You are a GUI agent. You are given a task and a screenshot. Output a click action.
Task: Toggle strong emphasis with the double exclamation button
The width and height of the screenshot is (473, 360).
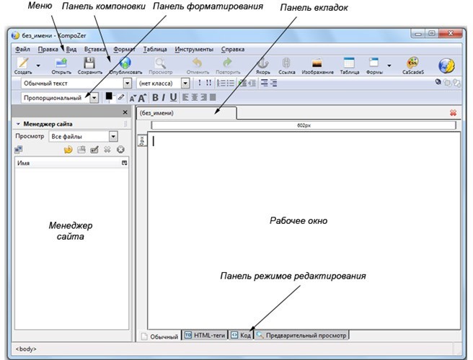click(x=208, y=83)
